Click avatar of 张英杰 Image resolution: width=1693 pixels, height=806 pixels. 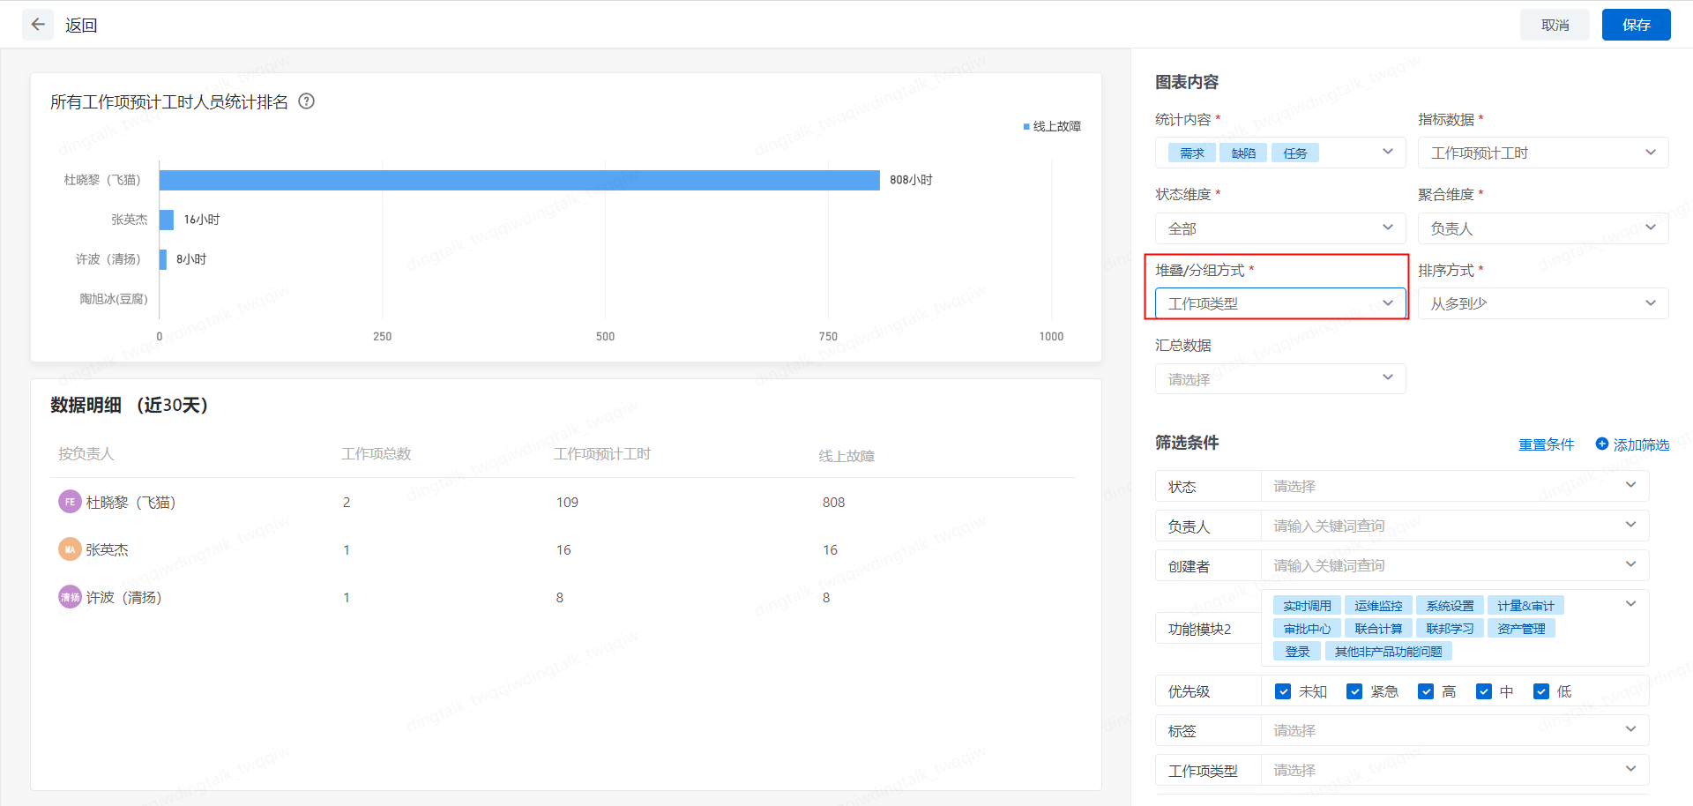70,549
